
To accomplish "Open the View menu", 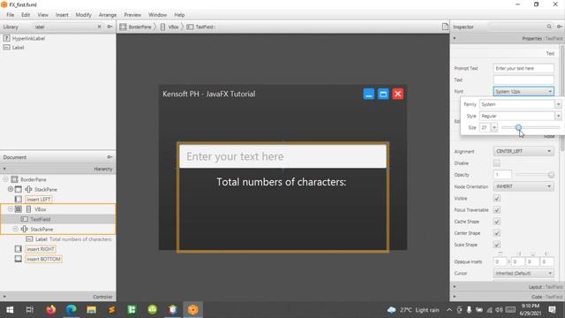I will click(x=42, y=15).
